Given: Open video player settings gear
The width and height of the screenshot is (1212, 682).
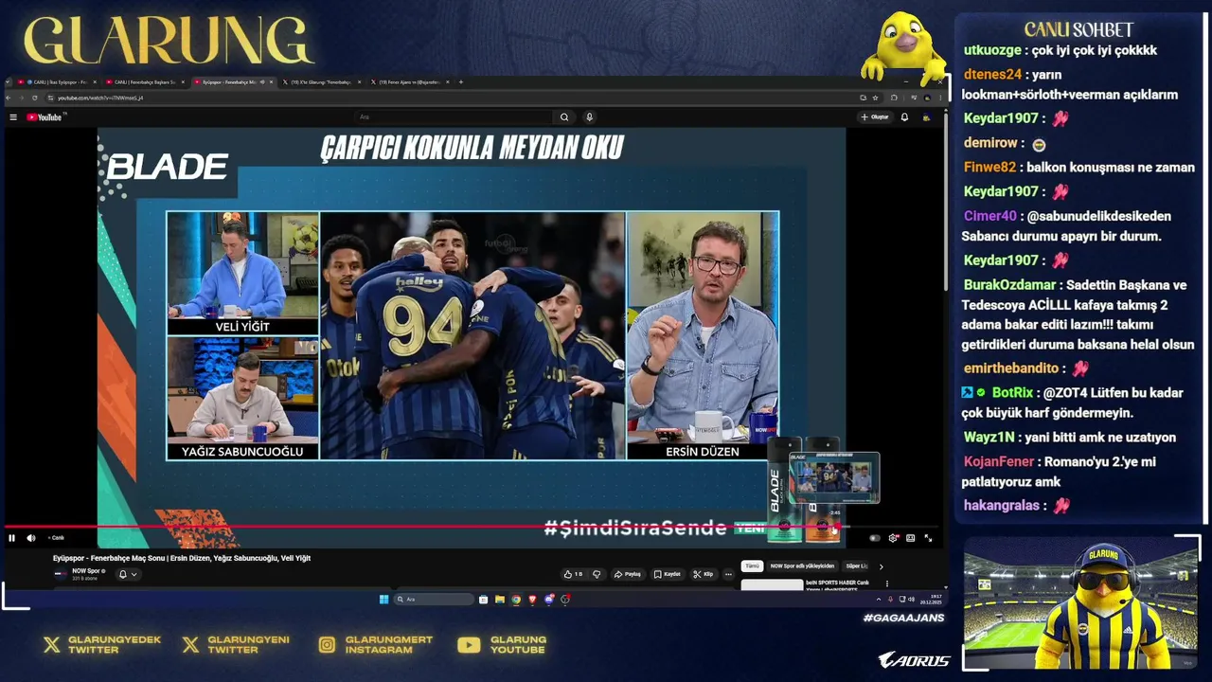Looking at the screenshot, I should click(x=893, y=538).
